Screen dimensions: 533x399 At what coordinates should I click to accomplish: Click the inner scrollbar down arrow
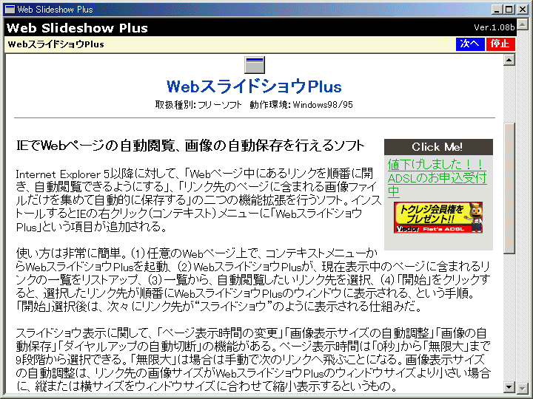click(509, 386)
